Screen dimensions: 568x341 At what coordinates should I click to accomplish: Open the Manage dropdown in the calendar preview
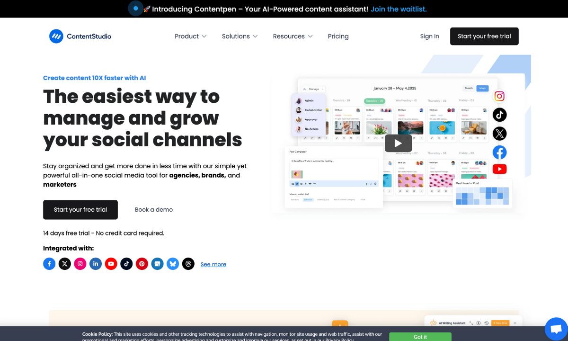point(314,89)
